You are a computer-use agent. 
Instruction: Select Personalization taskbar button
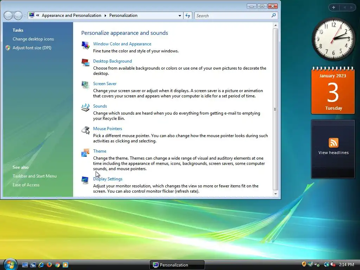tap(177, 265)
